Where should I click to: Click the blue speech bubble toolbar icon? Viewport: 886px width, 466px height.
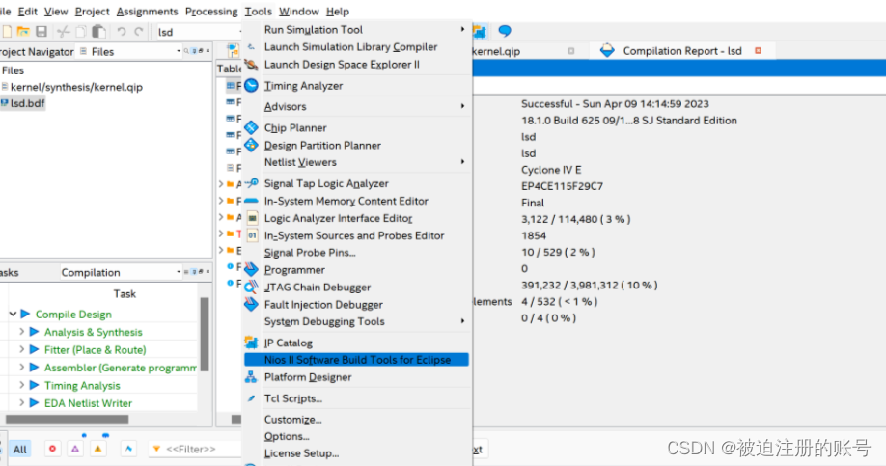505,31
